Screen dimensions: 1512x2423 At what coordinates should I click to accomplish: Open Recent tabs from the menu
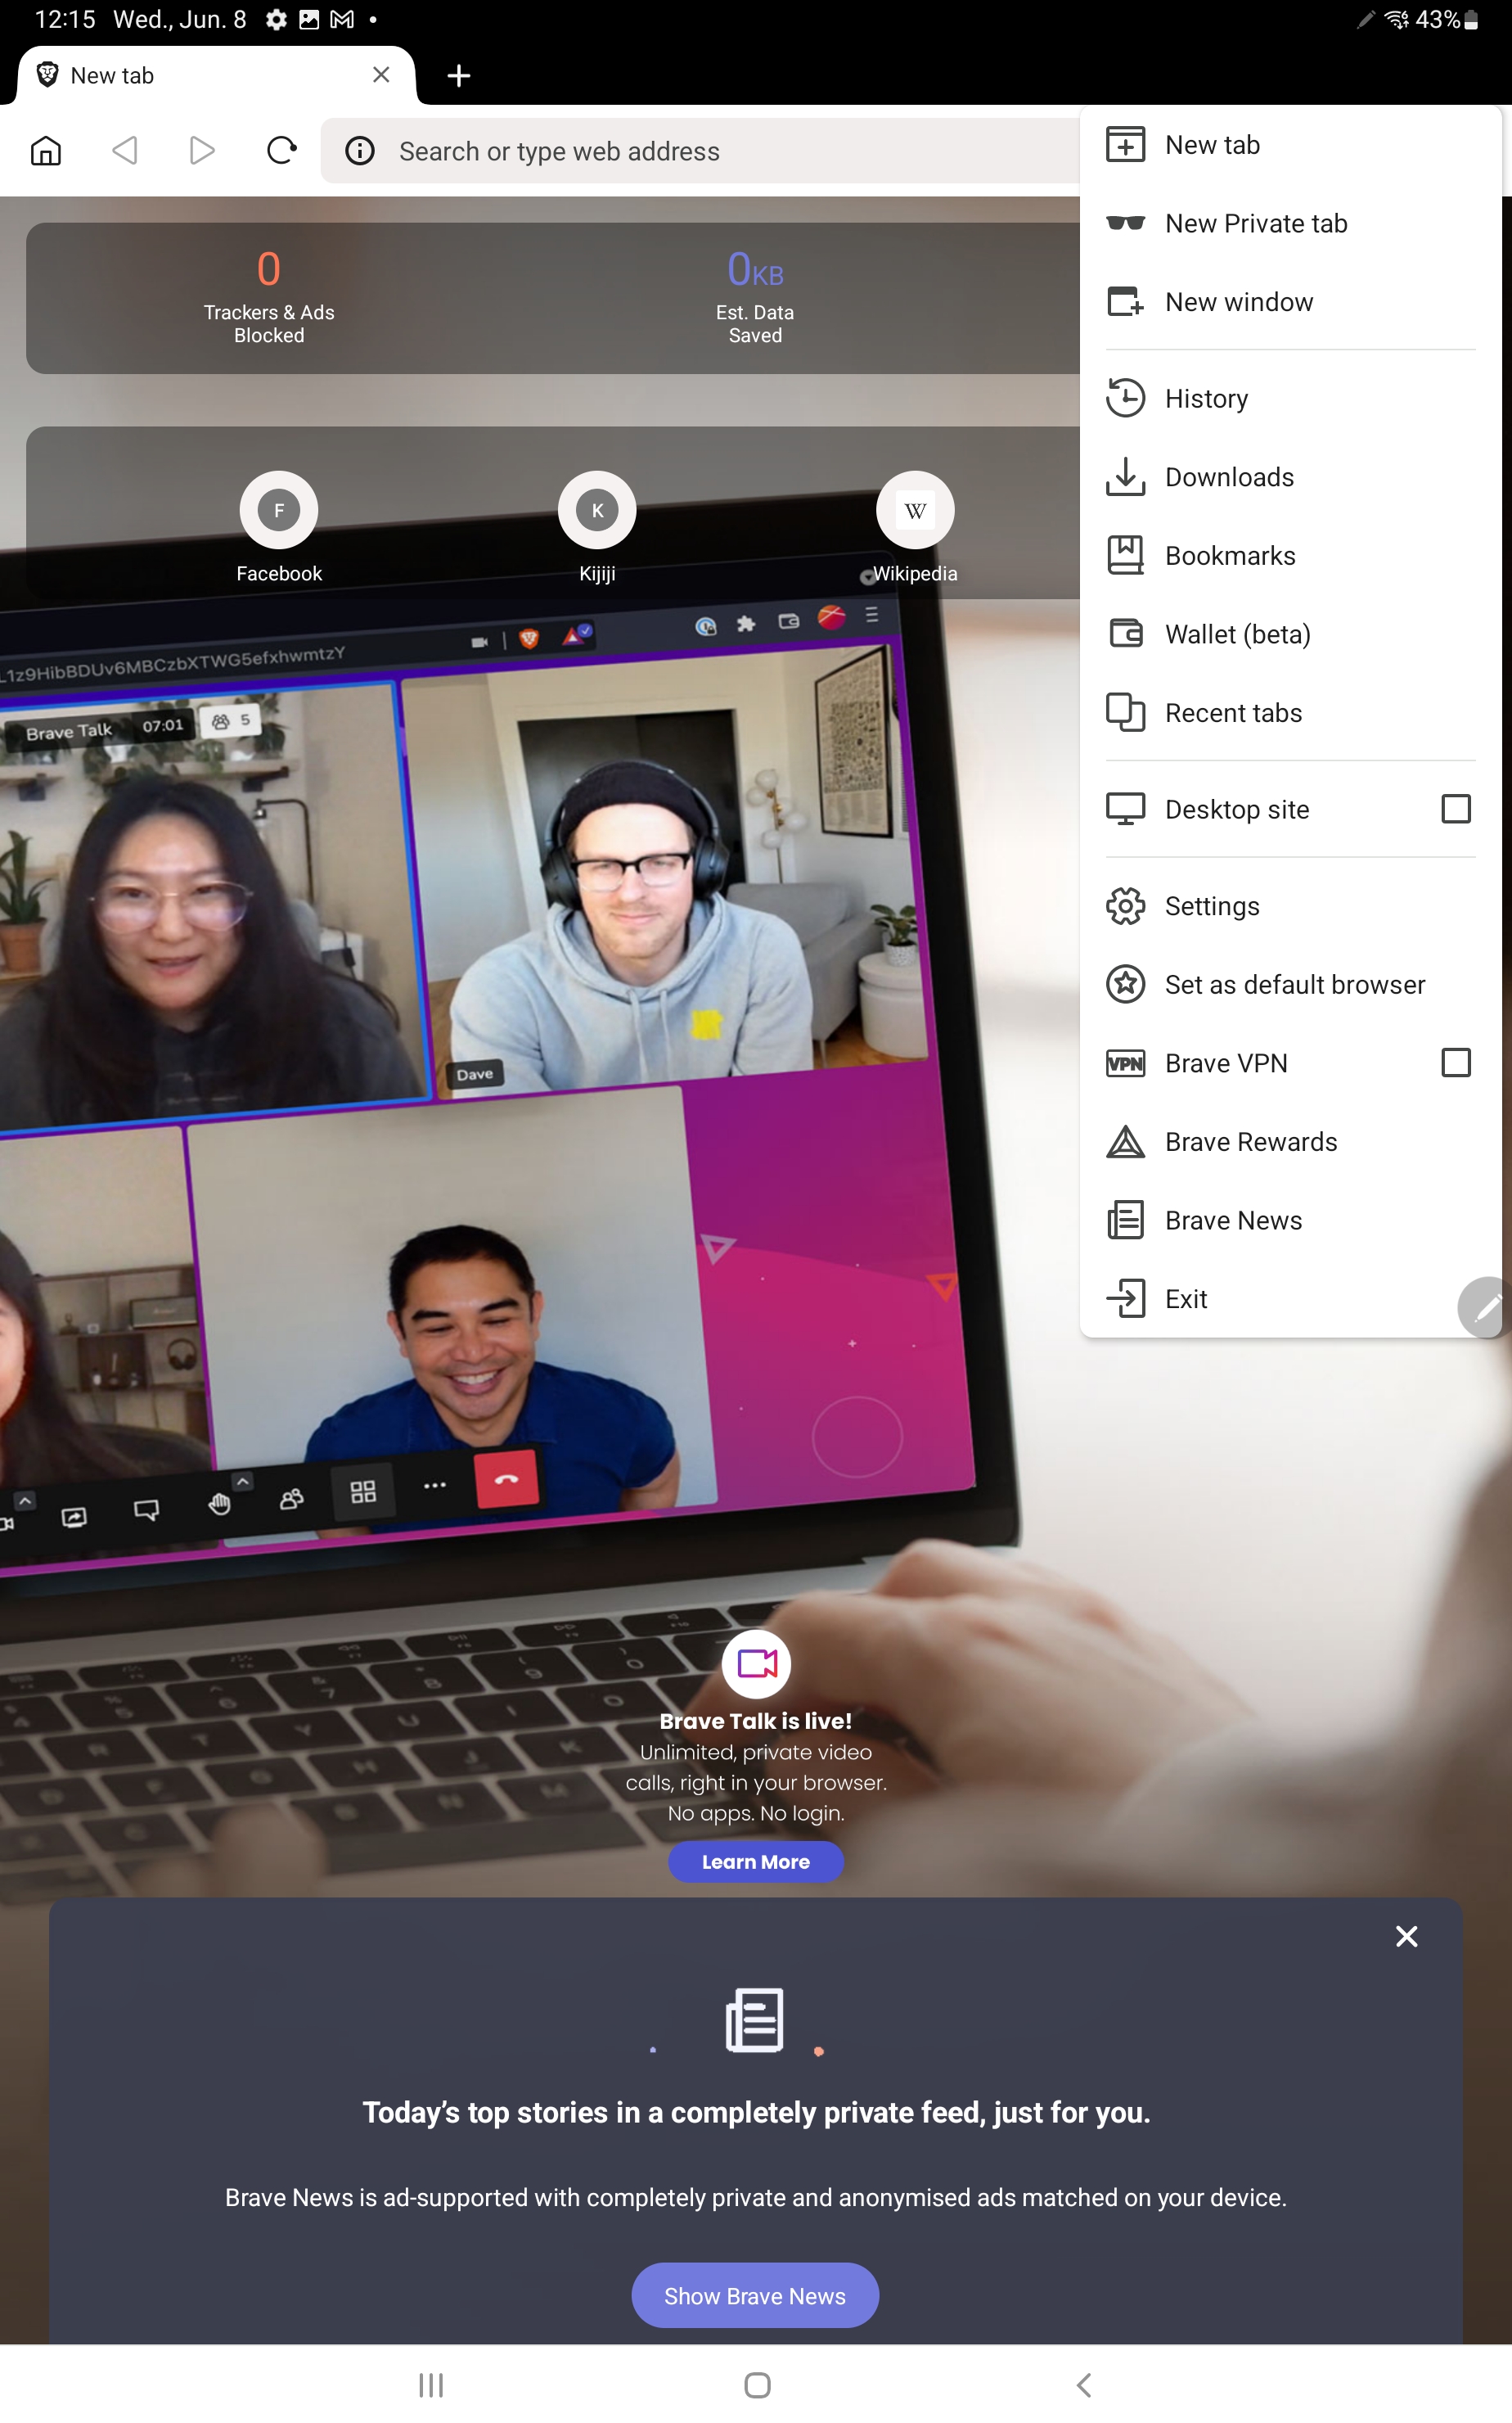[x=1290, y=713]
